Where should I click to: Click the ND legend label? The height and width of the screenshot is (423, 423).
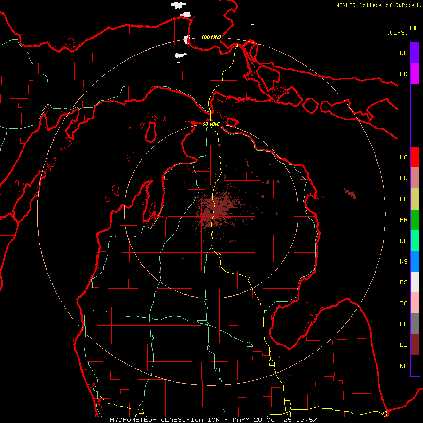coord(404,366)
